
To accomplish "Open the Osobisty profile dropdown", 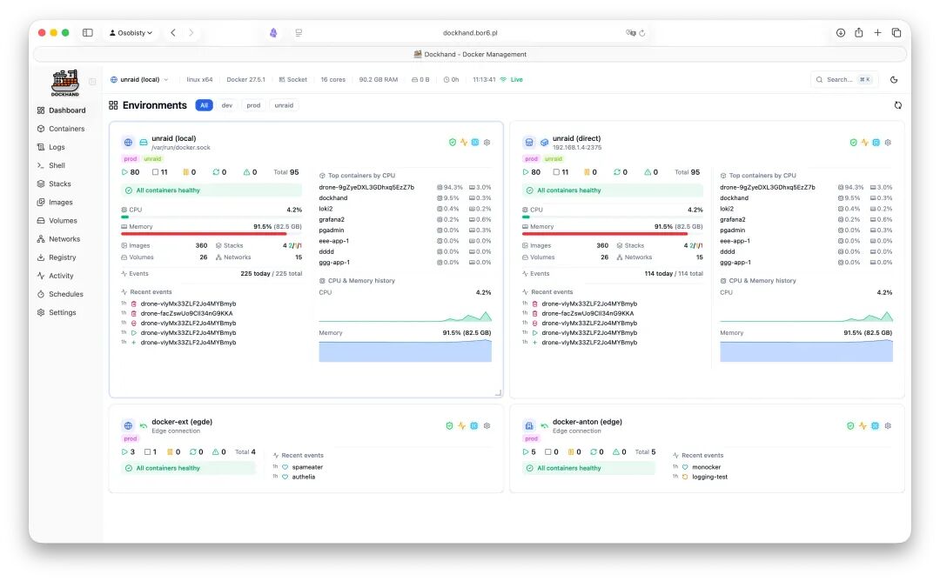I will 131,33.
